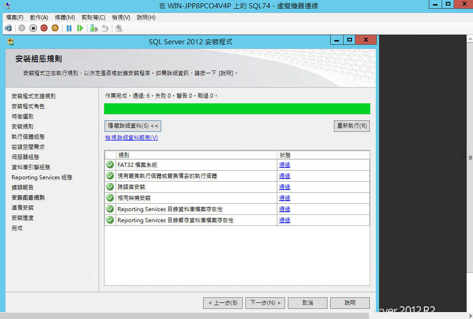
Task: Click the green check beside 相同架構安裝
Action: [110, 198]
